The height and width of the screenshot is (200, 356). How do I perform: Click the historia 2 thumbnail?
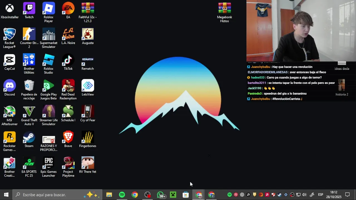click(x=342, y=86)
